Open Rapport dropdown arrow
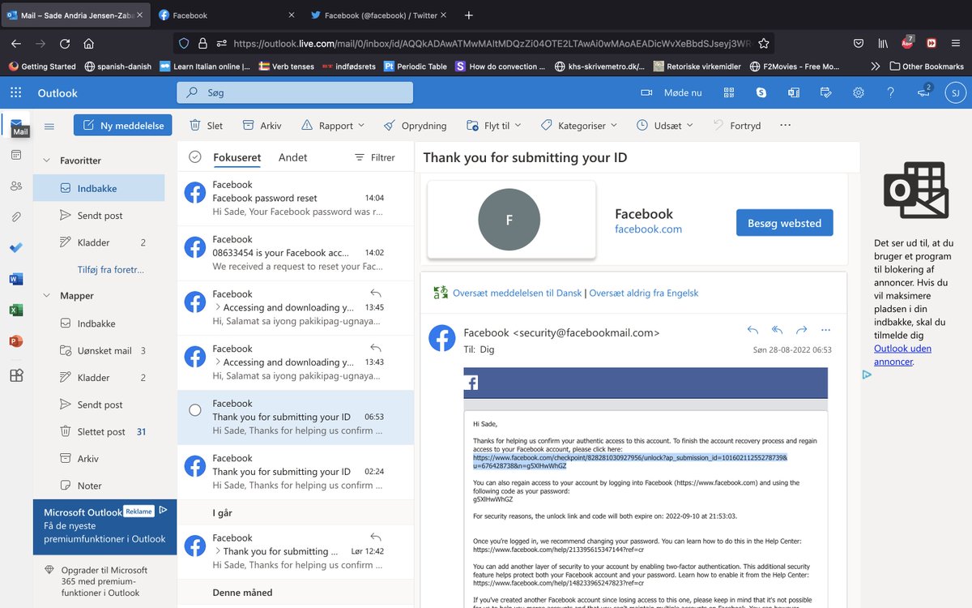 (361, 126)
